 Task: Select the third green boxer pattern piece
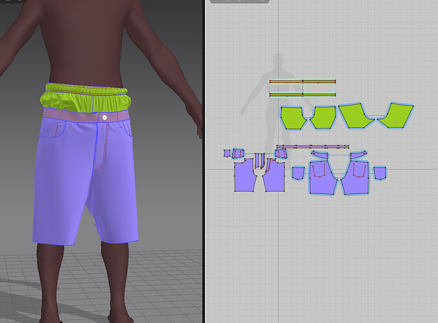coord(354,117)
